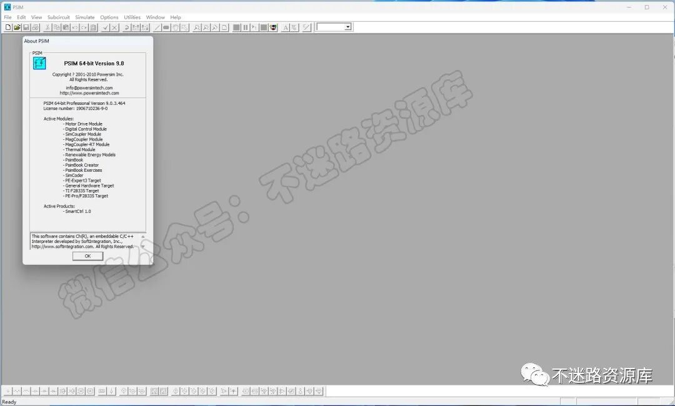This screenshot has width=675, height=406.
Task: Place a Capacitor from element toolbar
Action: 35,391
